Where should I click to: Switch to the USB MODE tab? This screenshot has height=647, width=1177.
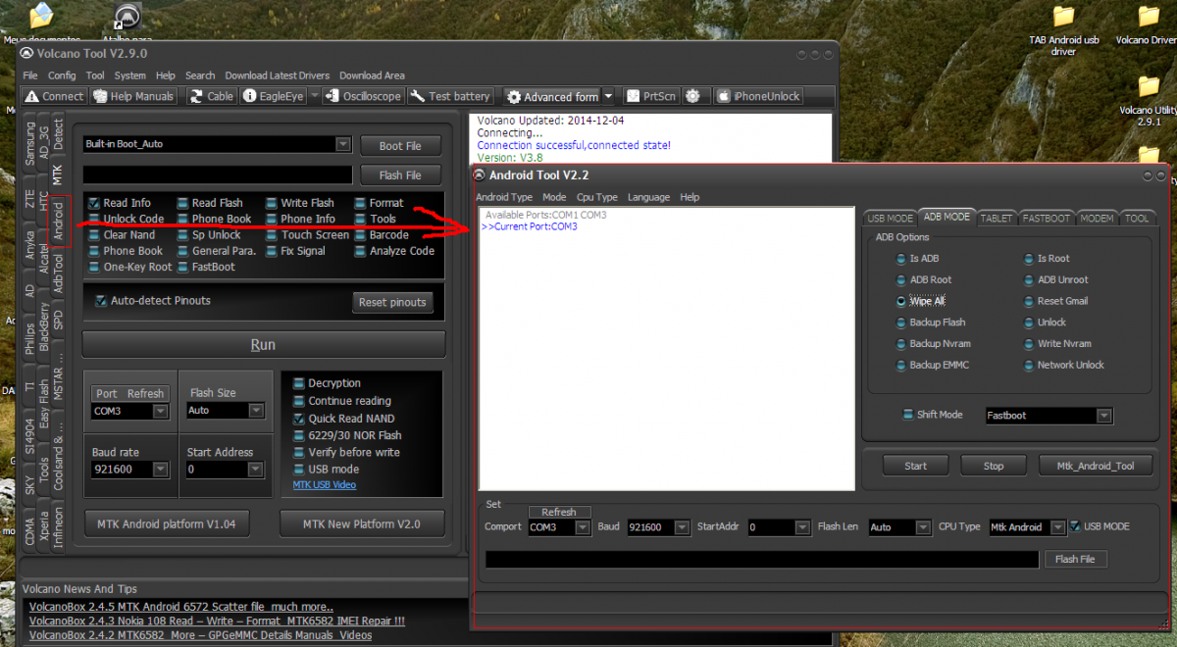(890, 218)
